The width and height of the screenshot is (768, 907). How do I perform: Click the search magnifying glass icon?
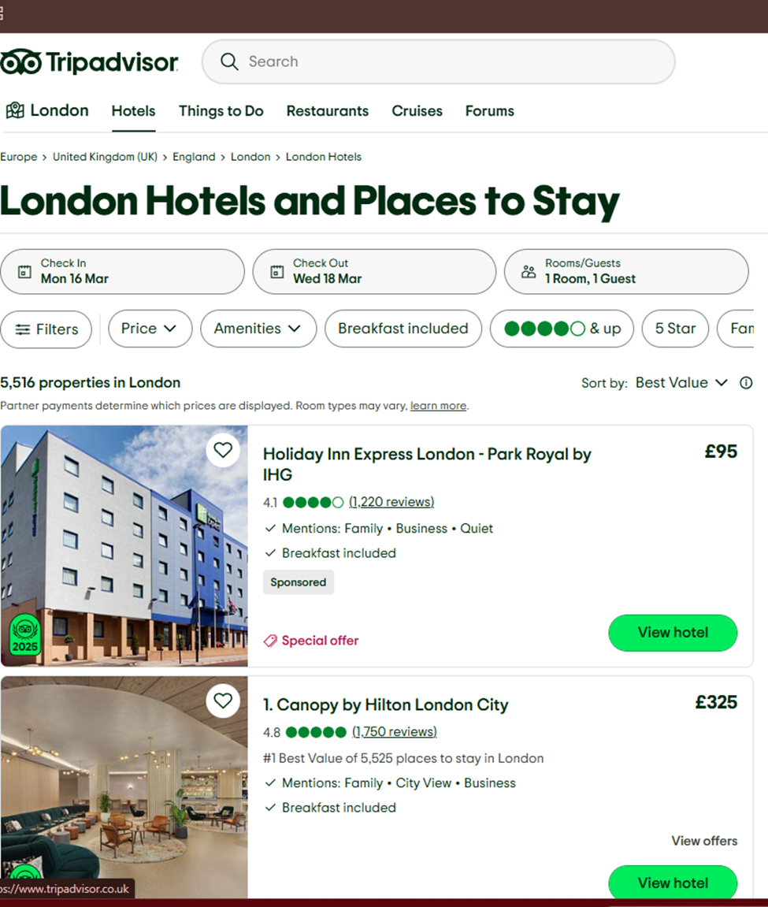point(229,61)
